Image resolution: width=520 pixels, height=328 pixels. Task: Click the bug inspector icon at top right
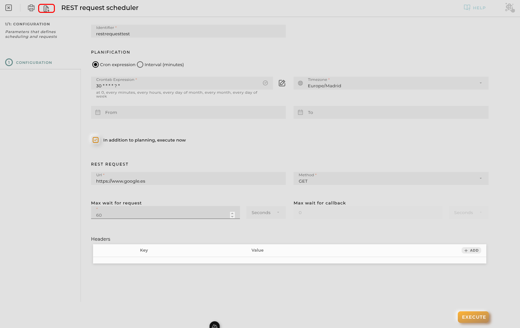pos(510,8)
